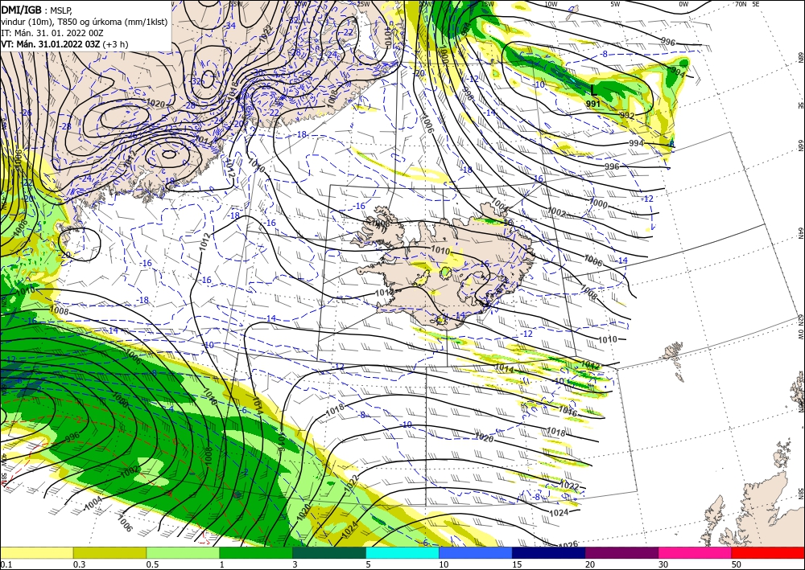Viewport: 805px width, 570px height.
Task: Click the pale yellow 0.1–0.3 legend swatch
Action: coord(36,553)
